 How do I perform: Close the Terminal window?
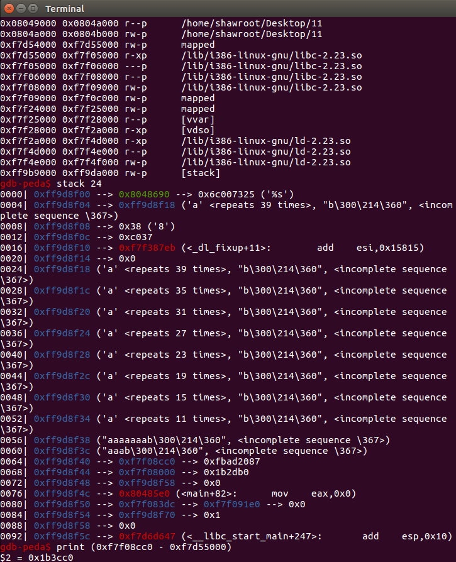point(9,8)
